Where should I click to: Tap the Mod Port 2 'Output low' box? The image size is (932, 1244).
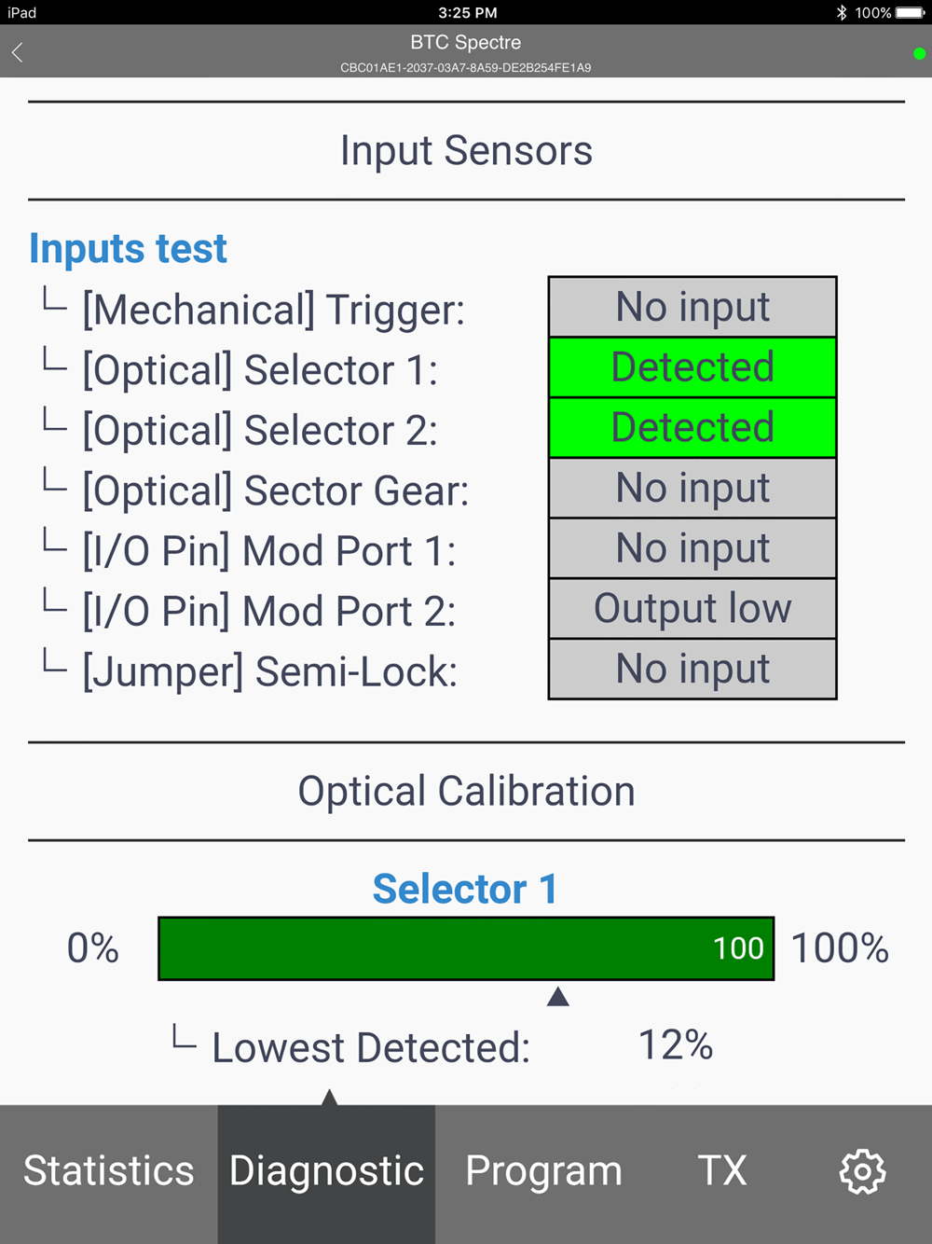click(692, 609)
